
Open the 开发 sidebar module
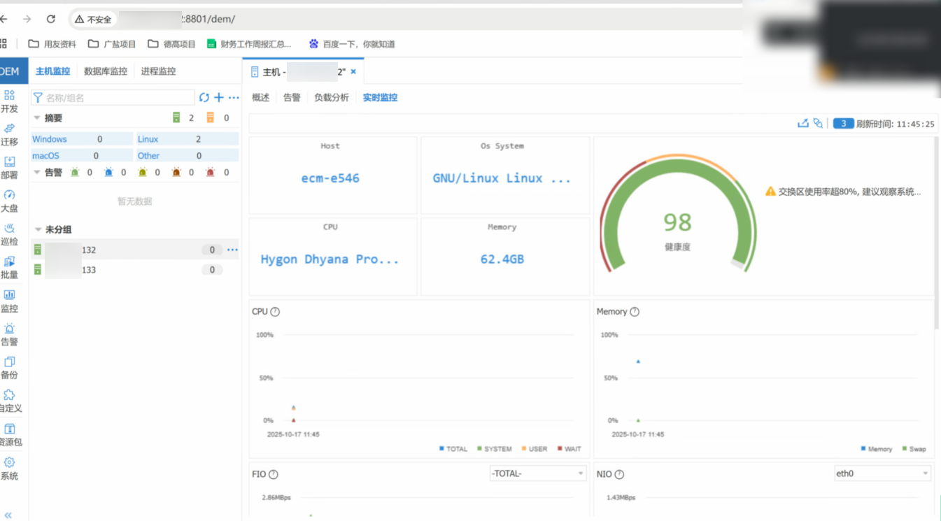(9, 101)
